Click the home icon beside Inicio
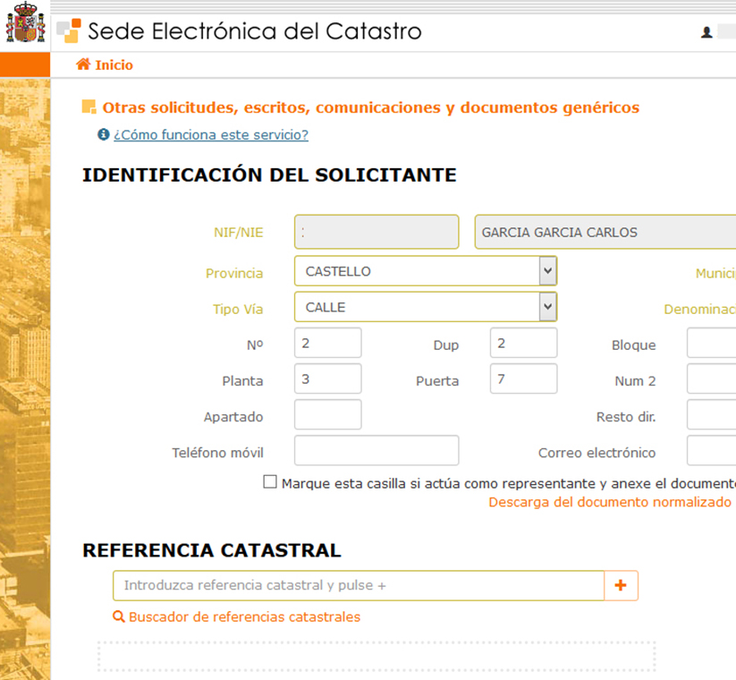Image resolution: width=736 pixels, height=680 pixels. pyautogui.click(x=83, y=64)
